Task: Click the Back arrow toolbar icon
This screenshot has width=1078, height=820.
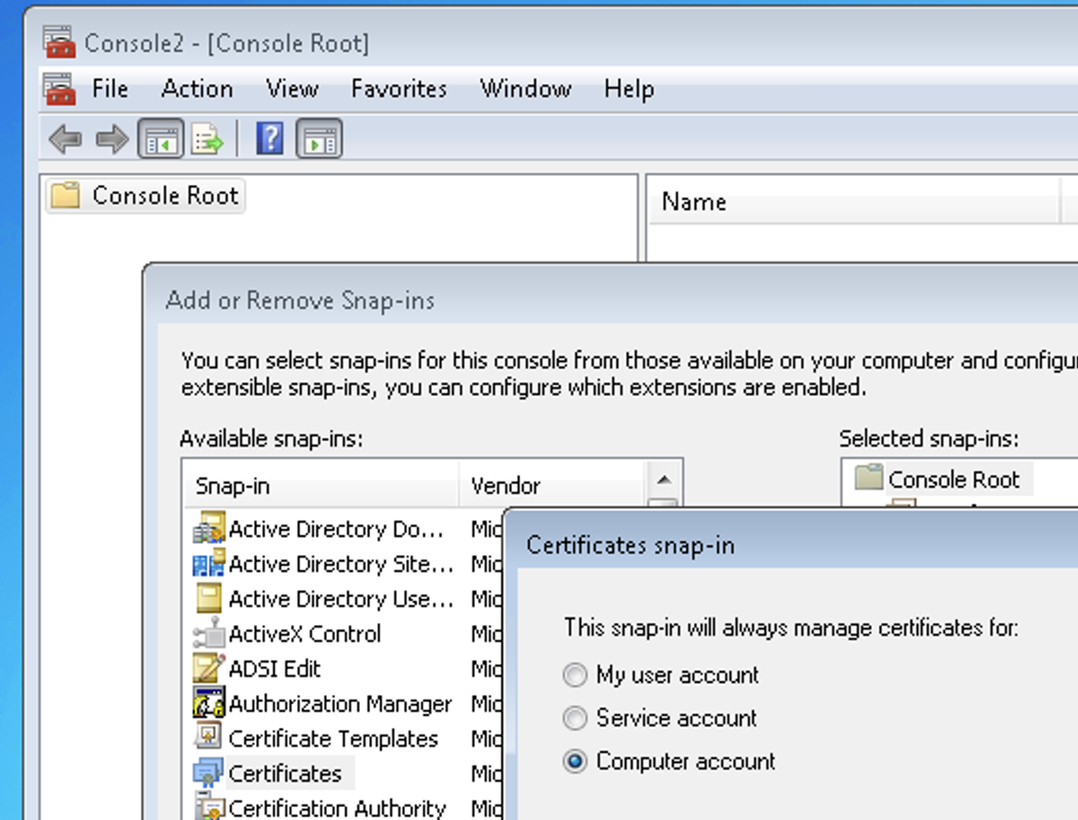Action: click(65, 140)
